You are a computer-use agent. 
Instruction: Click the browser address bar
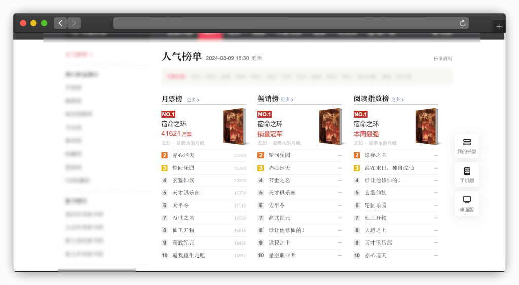290,23
